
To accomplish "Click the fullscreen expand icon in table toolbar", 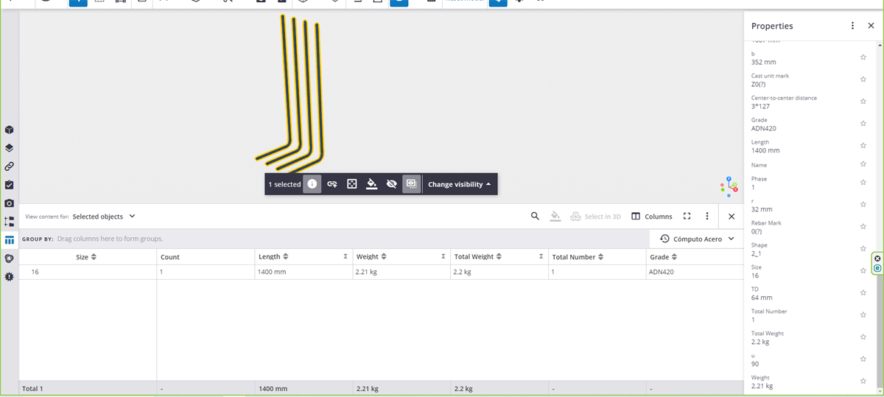I will pos(687,217).
